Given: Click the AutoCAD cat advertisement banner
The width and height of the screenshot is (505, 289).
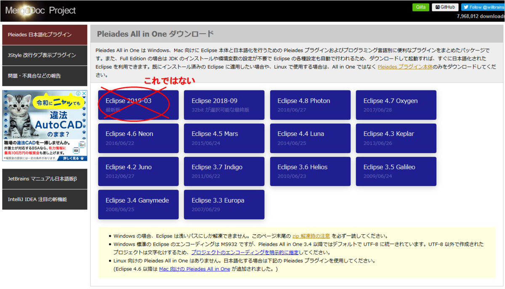Looking at the screenshot, I should pos(45,126).
